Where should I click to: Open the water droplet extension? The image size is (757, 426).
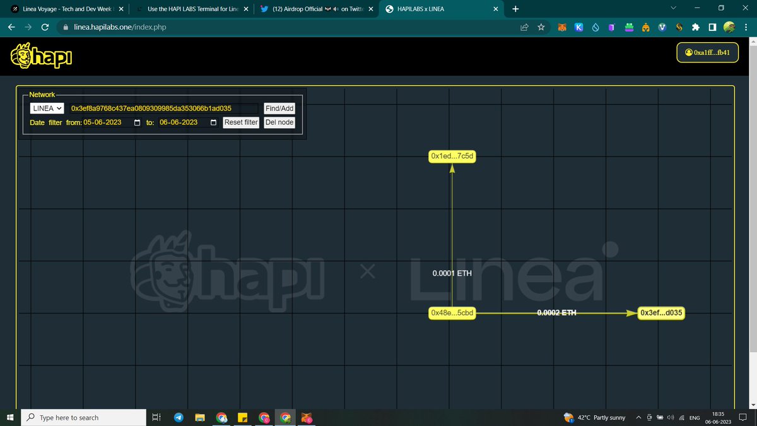(595, 28)
